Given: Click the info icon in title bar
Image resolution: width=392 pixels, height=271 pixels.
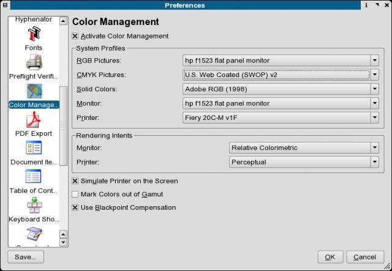Looking at the screenshot, I should point(366,5).
